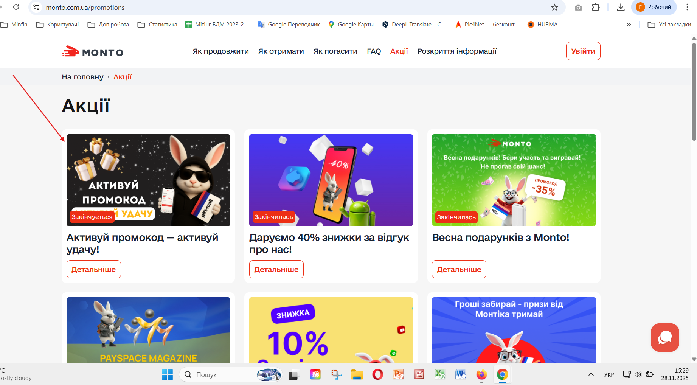Launch Adobe Creative Cloud from taskbar
This screenshot has width=697, height=385.
click(x=315, y=374)
